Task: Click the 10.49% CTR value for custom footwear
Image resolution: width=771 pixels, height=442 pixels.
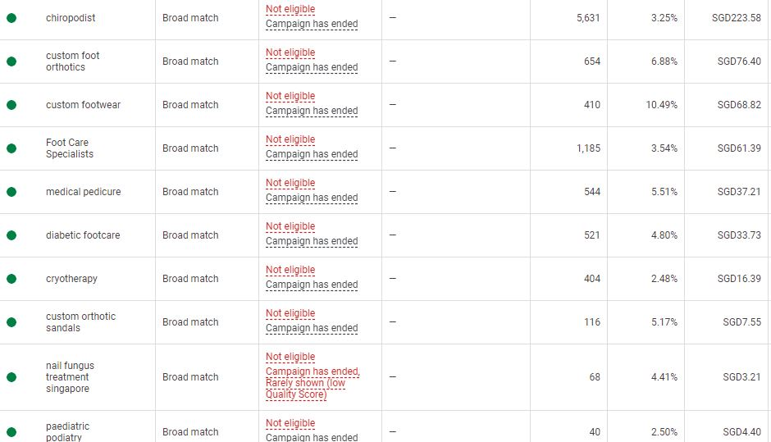Action: (x=661, y=105)
